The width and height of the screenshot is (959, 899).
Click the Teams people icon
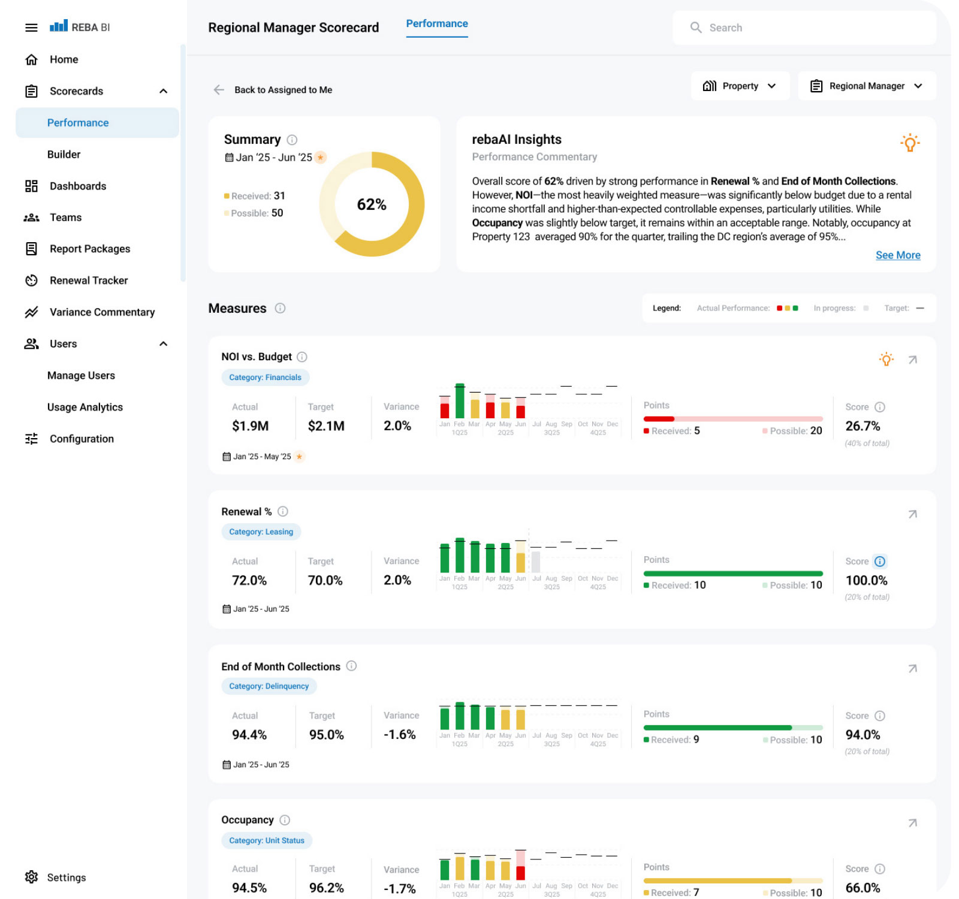(31, 218)
